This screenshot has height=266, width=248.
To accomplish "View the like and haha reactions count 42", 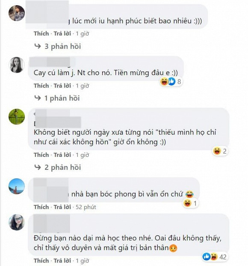I will pos(214,257).
